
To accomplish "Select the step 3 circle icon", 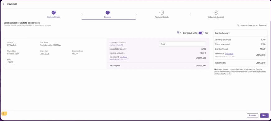I will [x=162, y=12].
